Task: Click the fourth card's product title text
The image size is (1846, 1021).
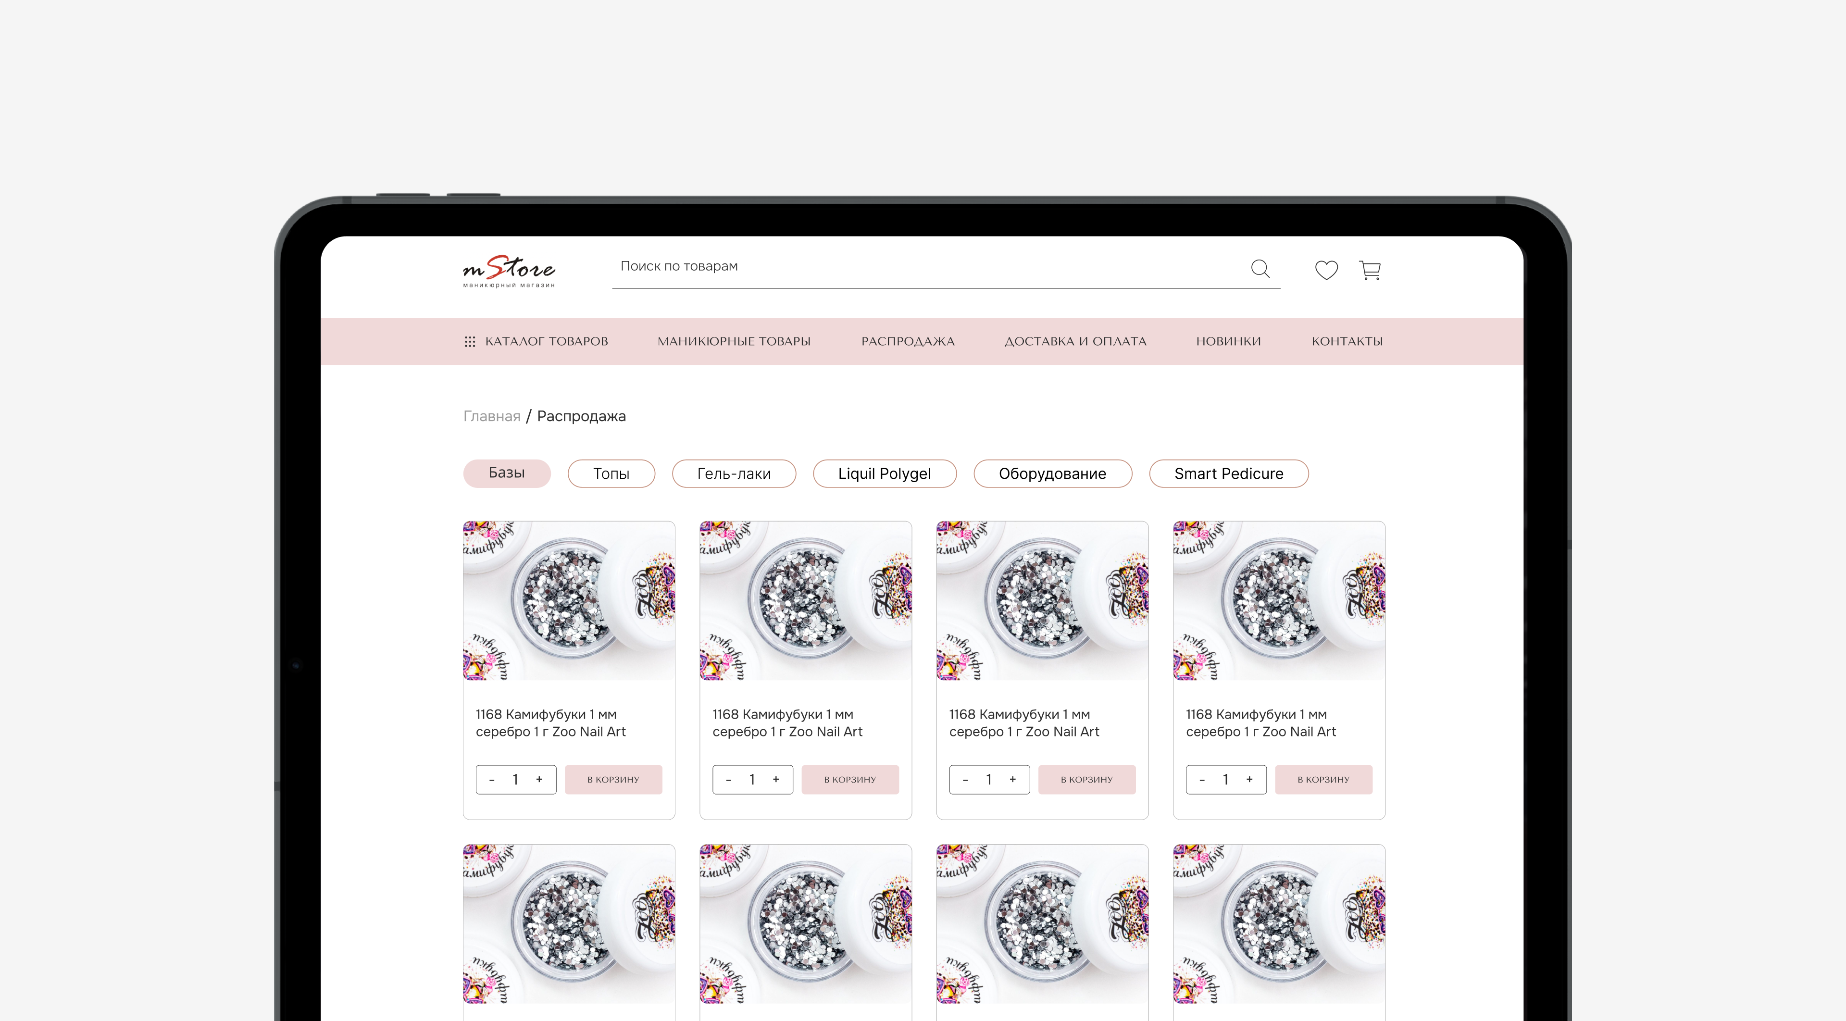Action: click(1260, 723)
